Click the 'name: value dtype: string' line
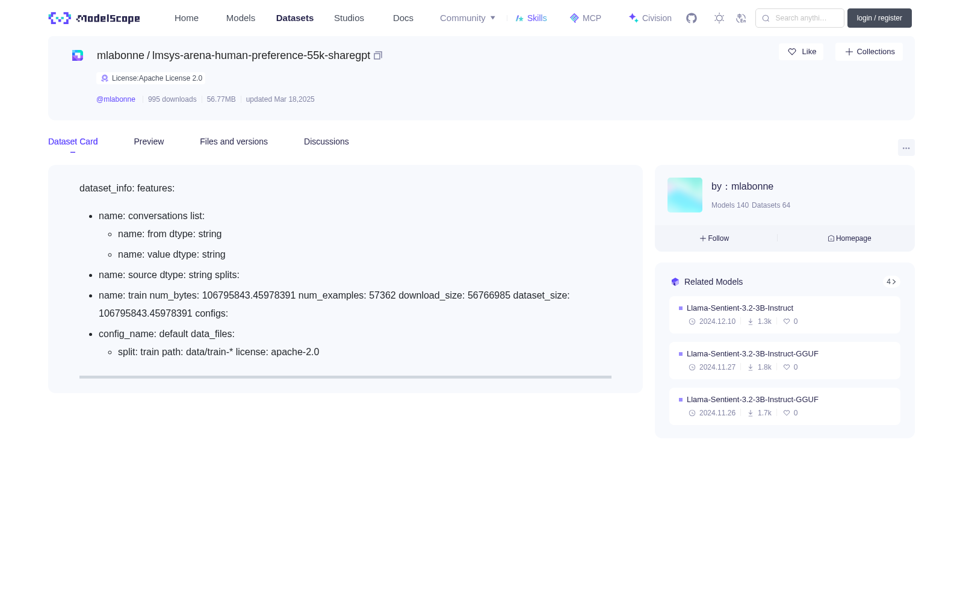The height and width of the screenshot is (602, 963). coord(172,255)
